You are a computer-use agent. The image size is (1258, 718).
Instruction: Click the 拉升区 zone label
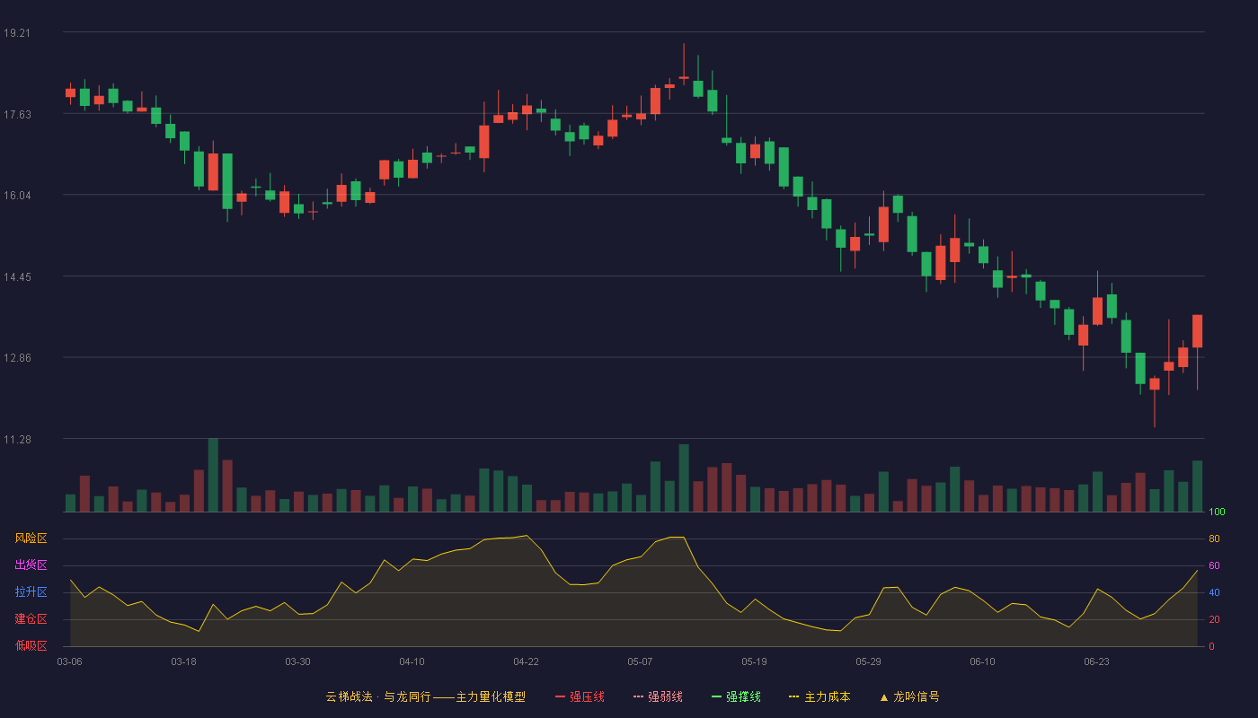tap(31, 592)
